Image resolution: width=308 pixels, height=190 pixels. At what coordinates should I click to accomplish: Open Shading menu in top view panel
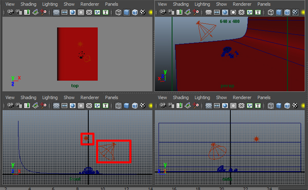(28, 4)
